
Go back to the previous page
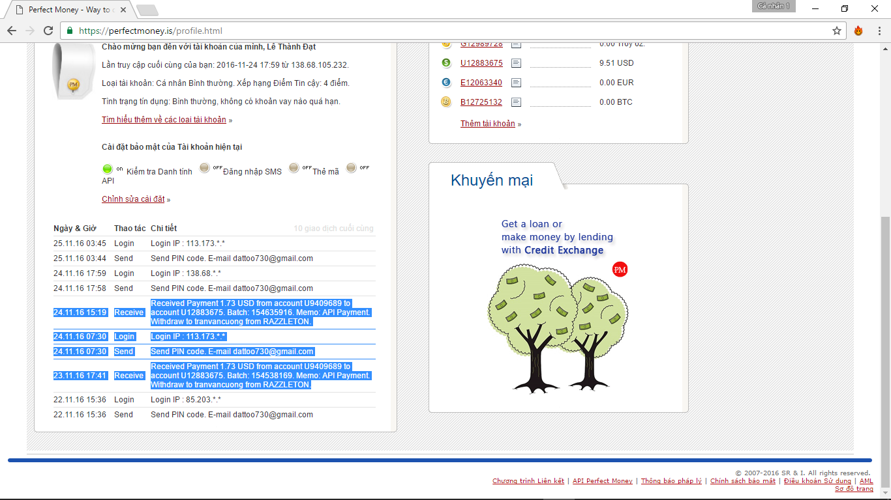pyautogui.click(x=12, y=31)
